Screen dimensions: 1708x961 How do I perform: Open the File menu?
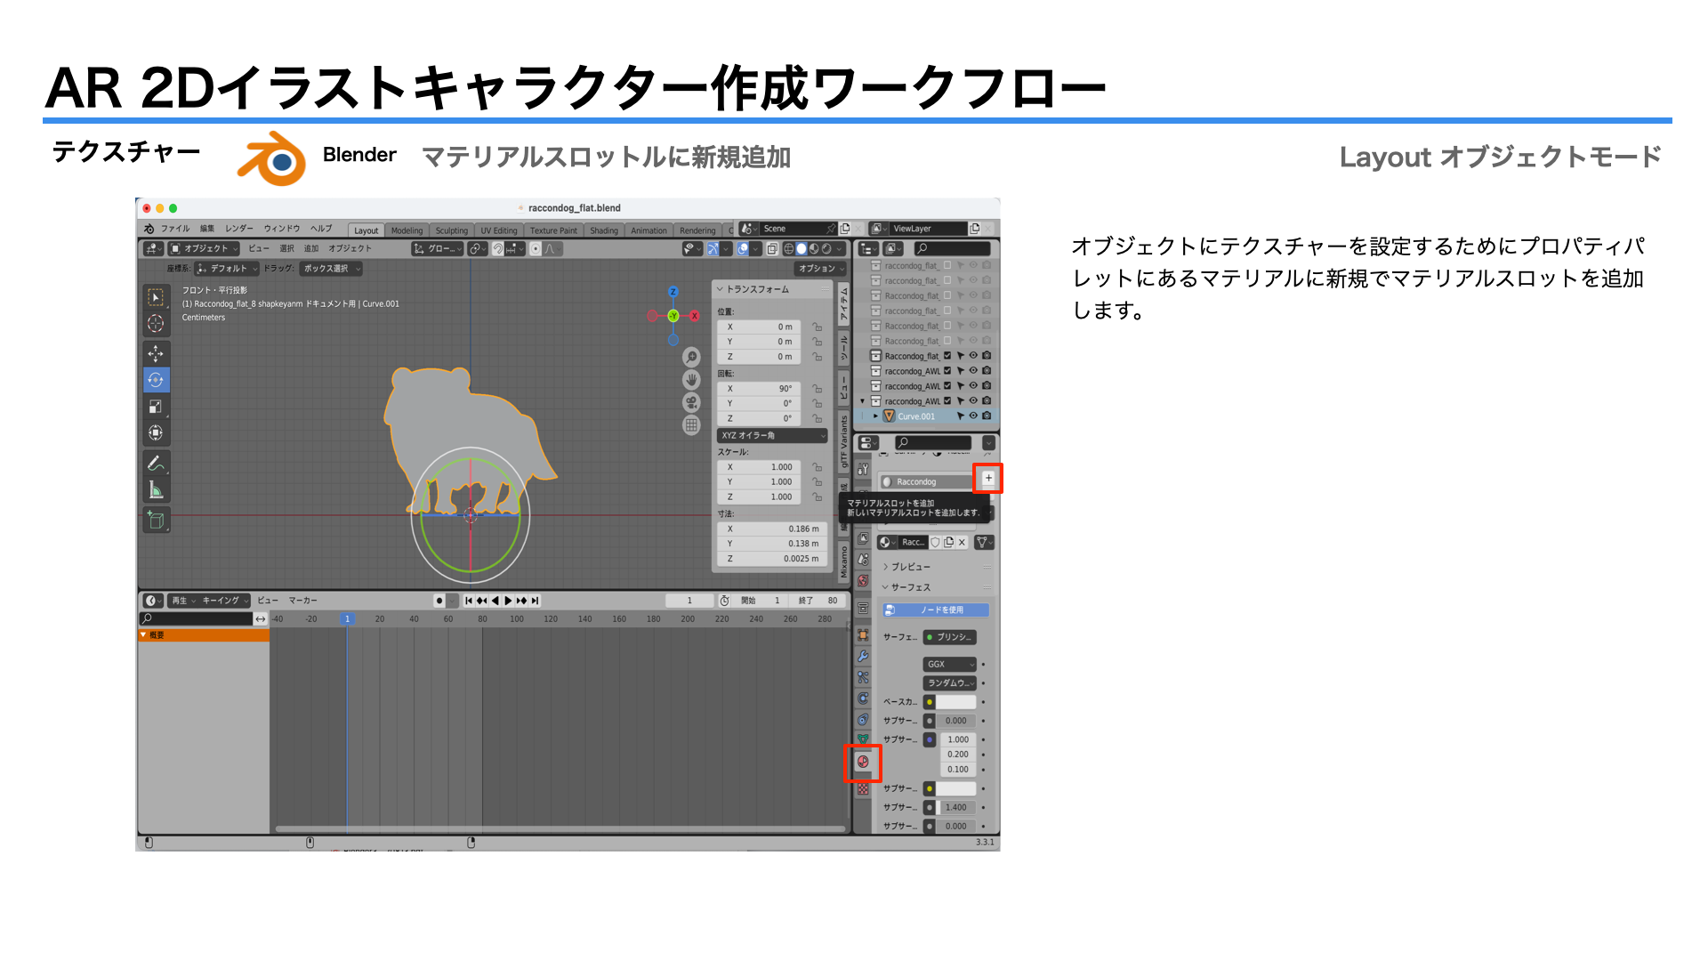[x=175, y=229]
